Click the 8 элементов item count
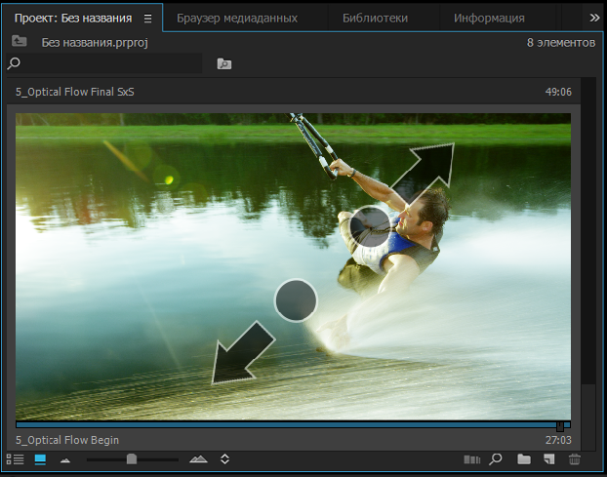Screen dimensions: 607x477 [561, 43]
